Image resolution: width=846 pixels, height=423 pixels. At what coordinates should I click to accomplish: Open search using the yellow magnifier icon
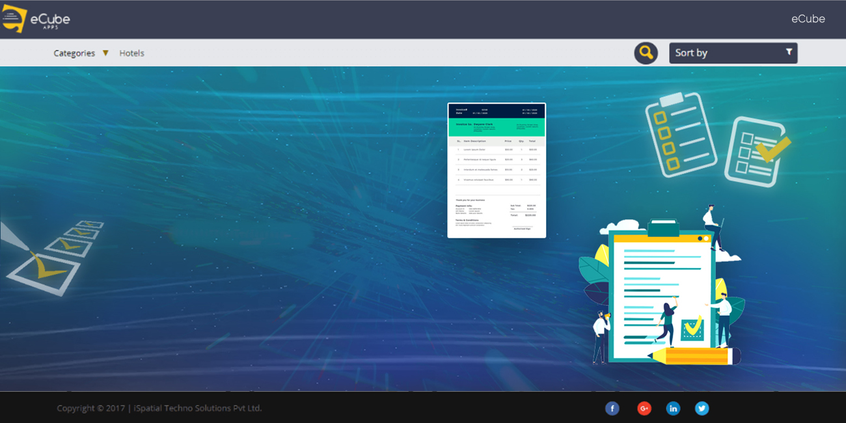(x=645, y=53)
